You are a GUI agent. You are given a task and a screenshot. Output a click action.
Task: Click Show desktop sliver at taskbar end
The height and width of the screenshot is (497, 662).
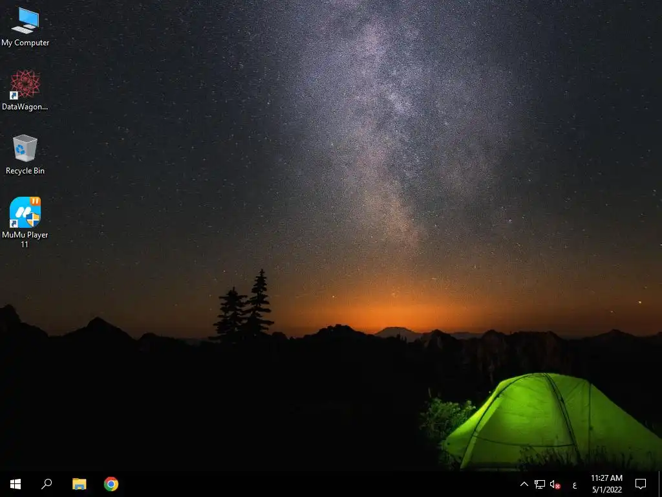click(x=660, y=484)
